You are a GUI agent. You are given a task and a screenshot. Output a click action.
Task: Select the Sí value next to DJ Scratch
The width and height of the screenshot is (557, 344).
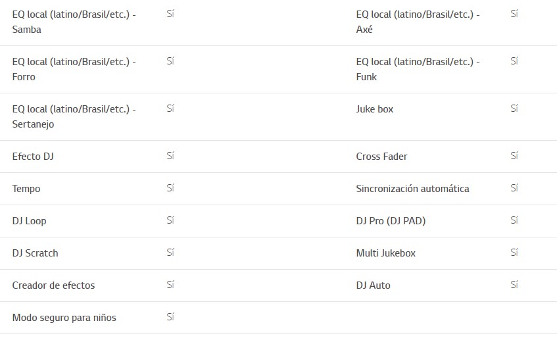point(170,253)
